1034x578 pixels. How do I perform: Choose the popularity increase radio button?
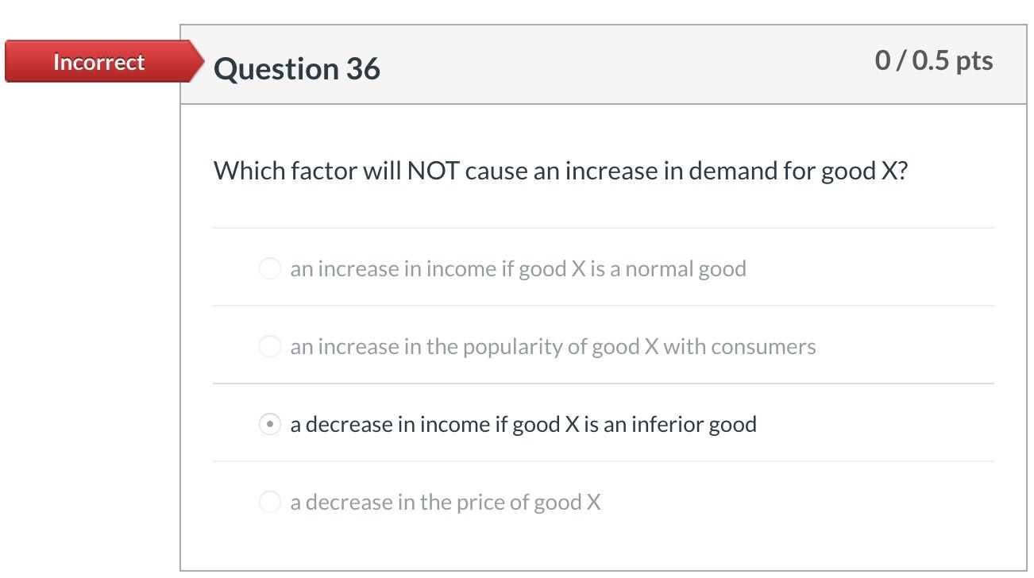(270, 346)
